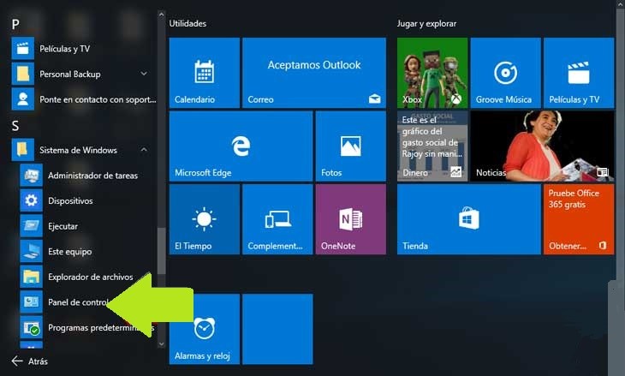Open the Pruebe Office 365 gratis tile
The height and width of the screenshot is (376, 625).
pyautogui.click(x=579, y=219)
